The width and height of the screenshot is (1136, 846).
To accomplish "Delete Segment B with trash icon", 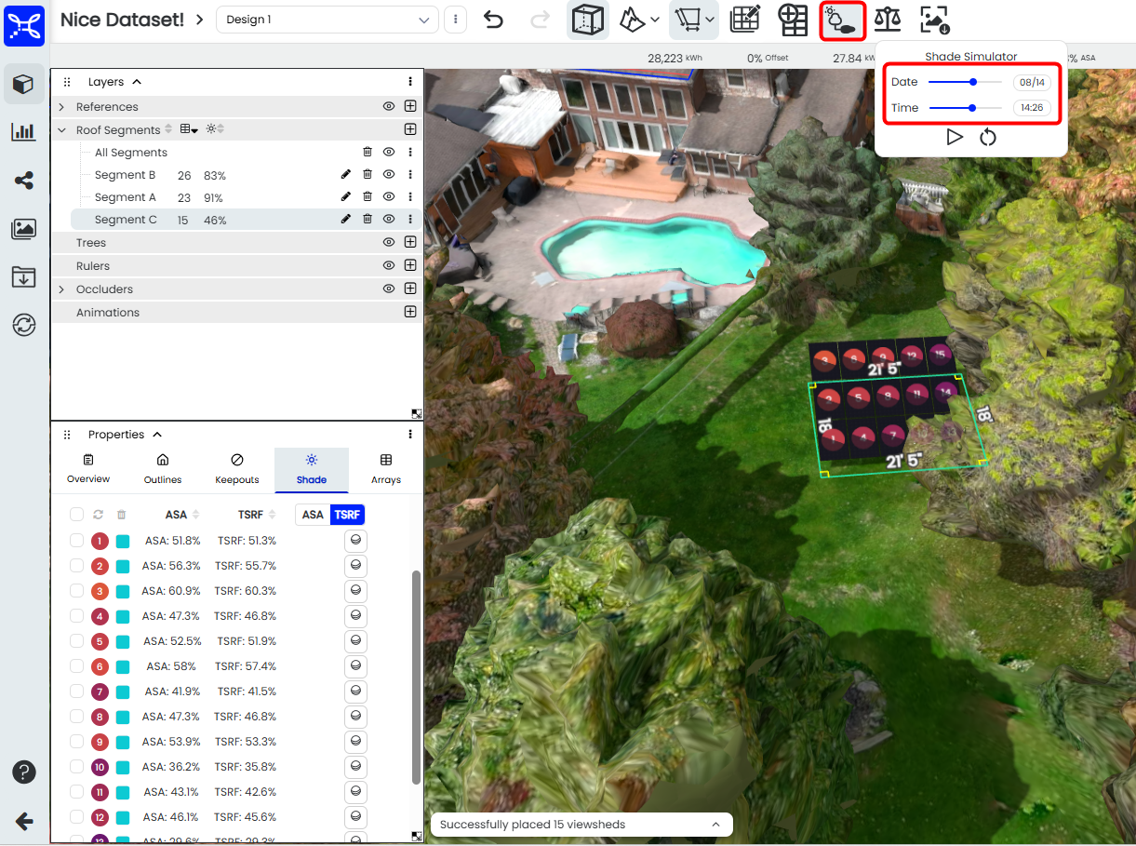I will click(368, 175).
